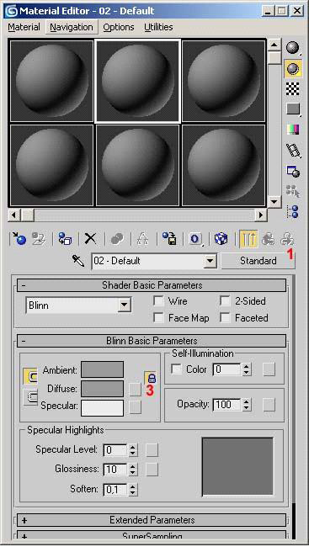Click the Go Forward to Sibling icon
The image size is (309, 547).
tap(287, 239)
